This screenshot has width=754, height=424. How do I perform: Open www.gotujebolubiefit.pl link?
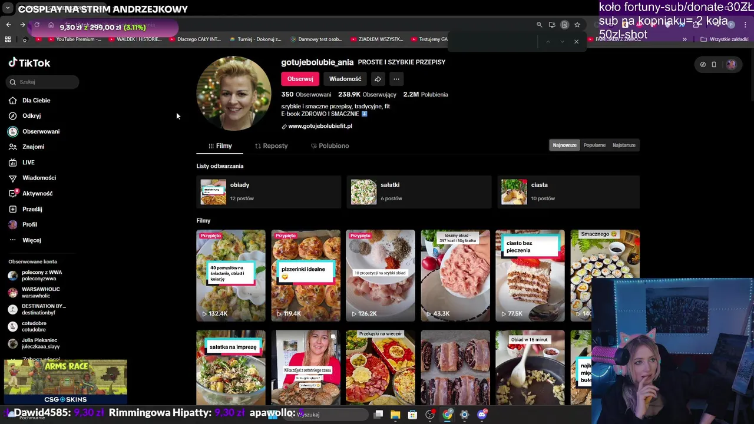pyautogui.click(x=320, y=126)
